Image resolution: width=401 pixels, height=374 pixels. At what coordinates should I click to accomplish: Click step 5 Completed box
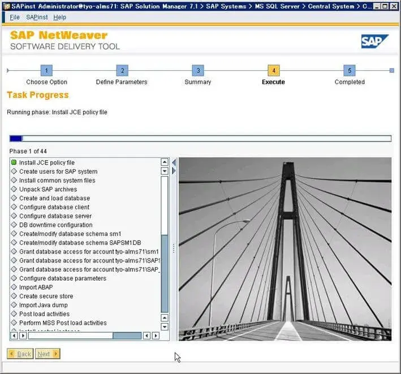click(x=350, y=70)
